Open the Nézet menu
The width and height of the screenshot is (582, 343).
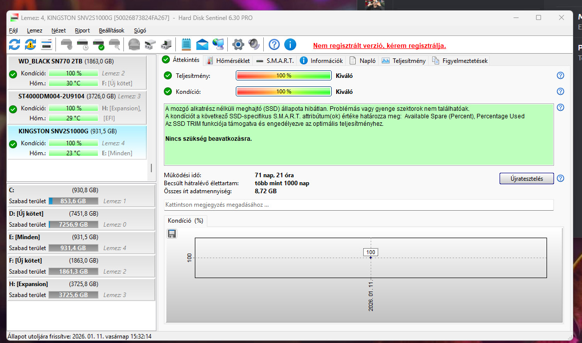[58, 30]
